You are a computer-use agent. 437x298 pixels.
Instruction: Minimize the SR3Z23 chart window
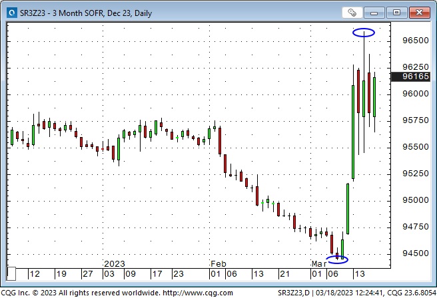click(x=374, y=13)
